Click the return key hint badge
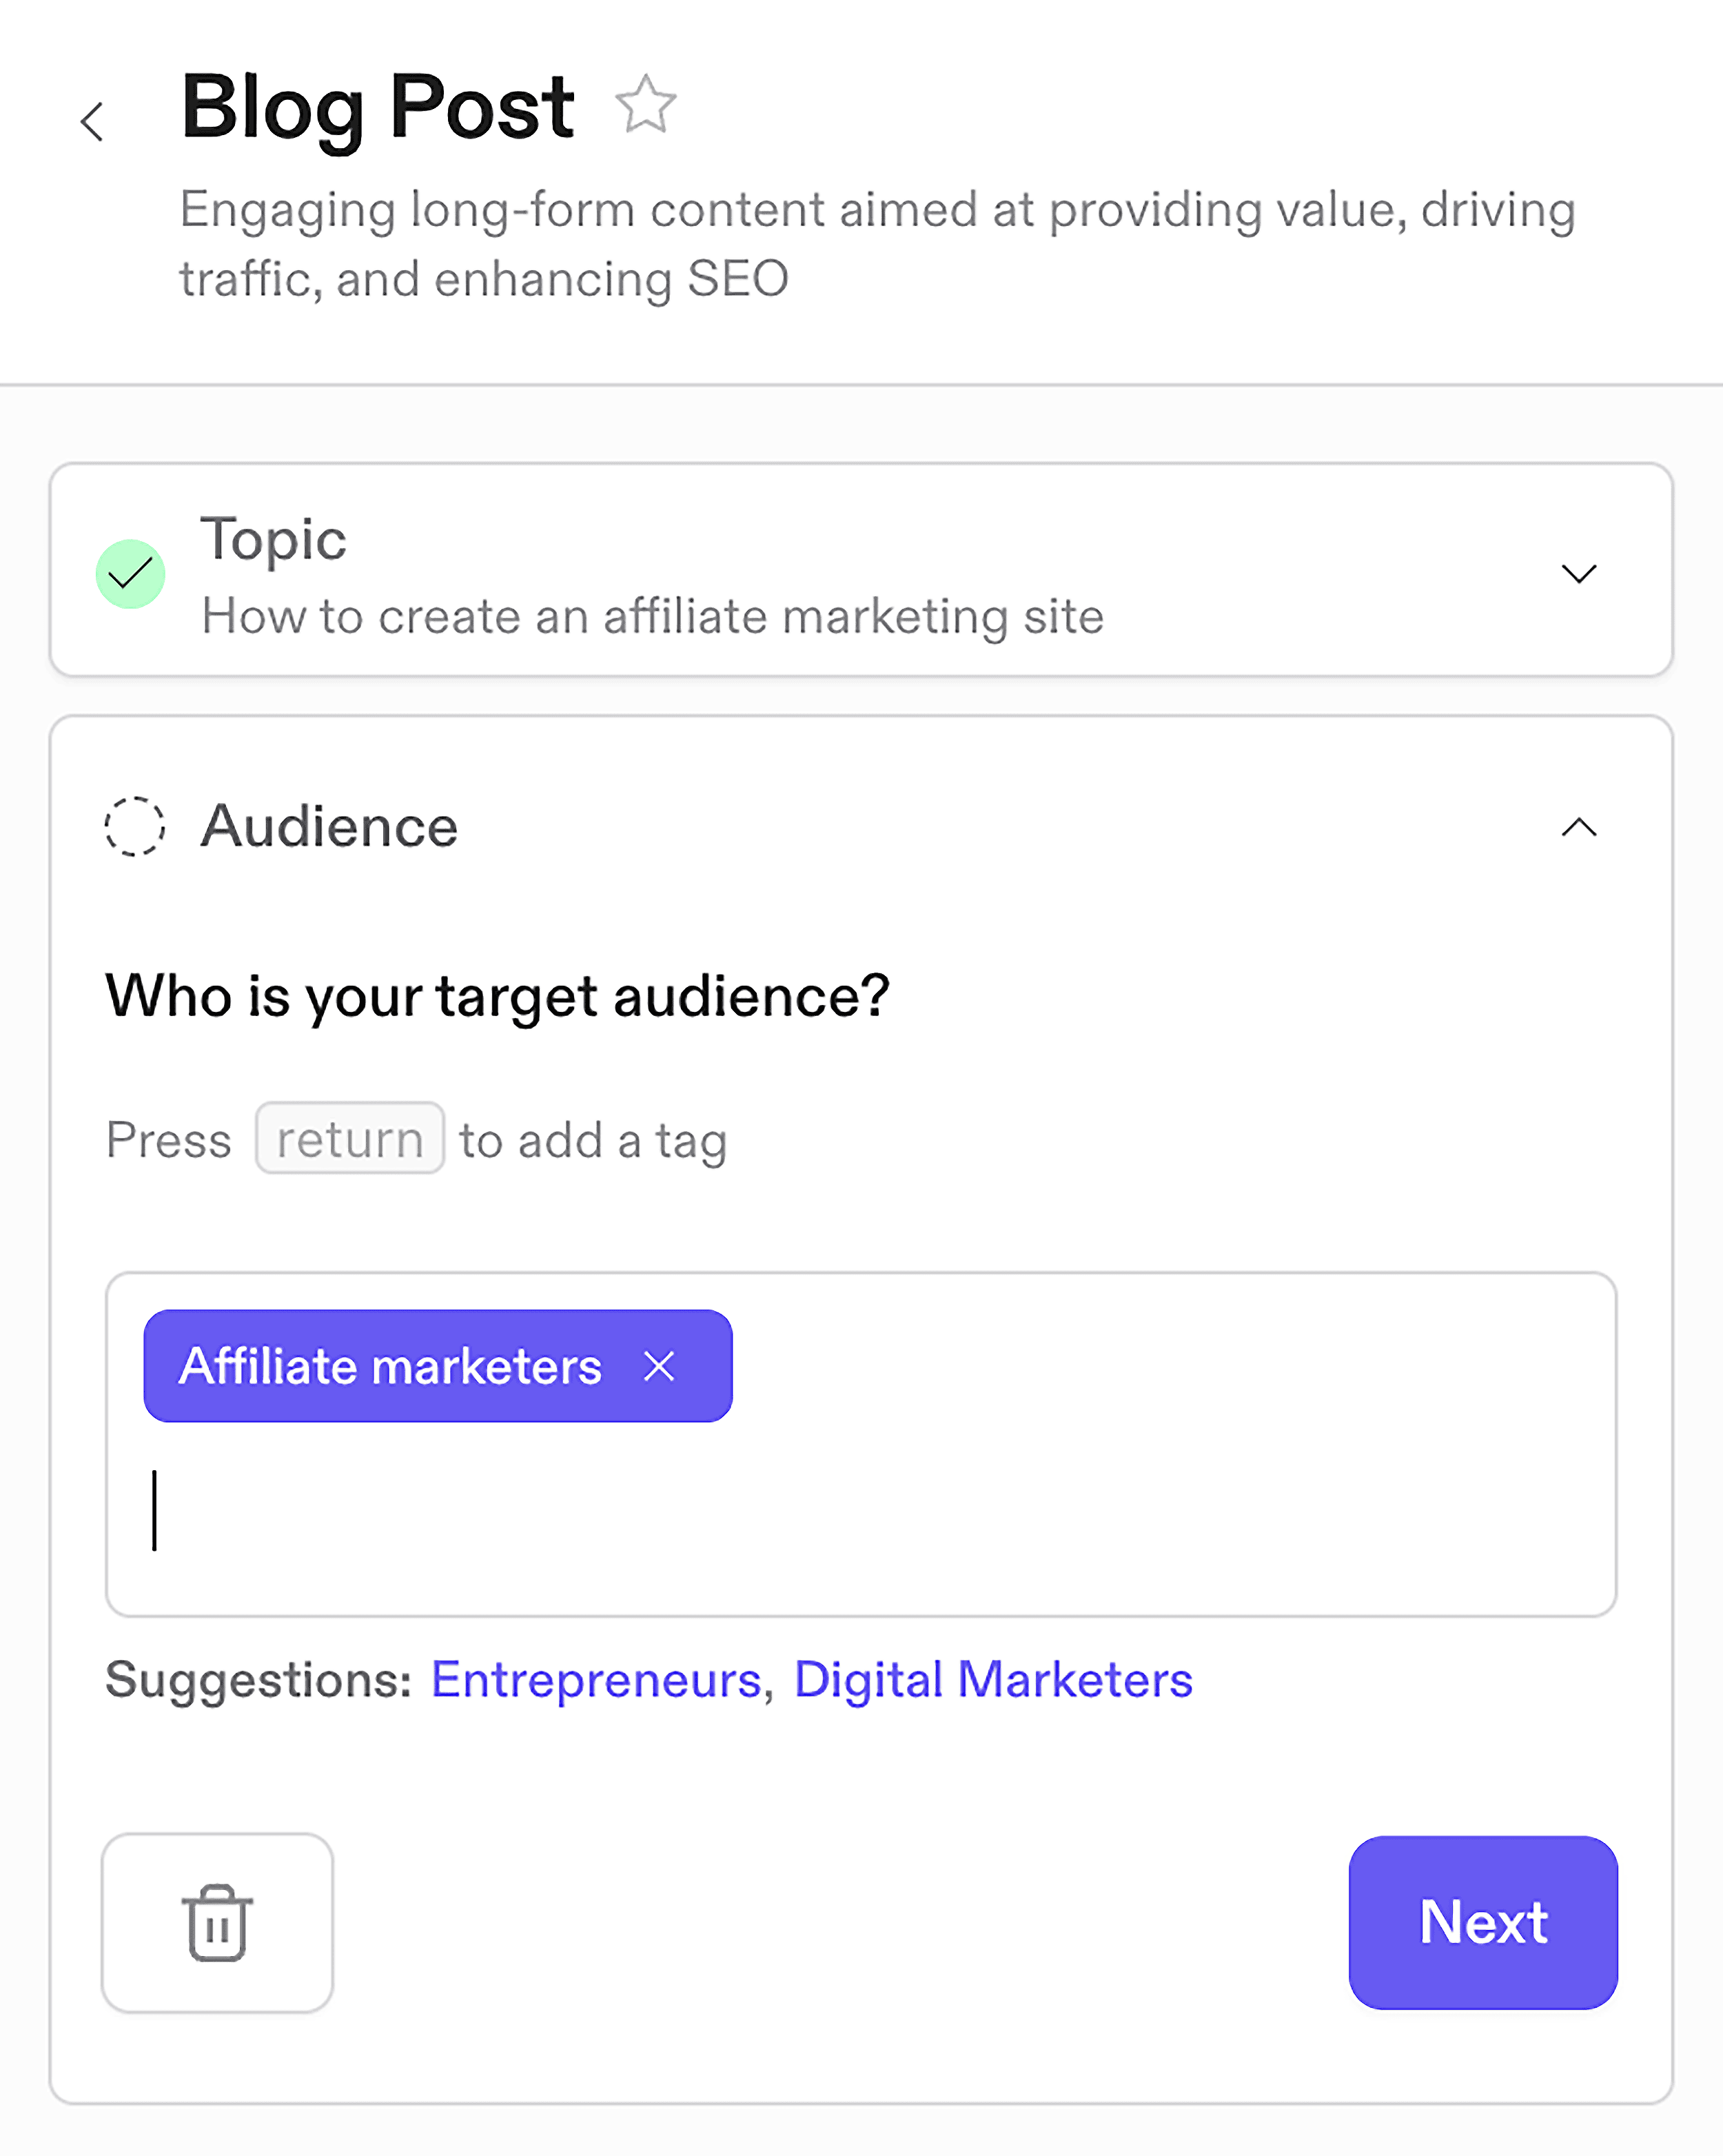This screenshot has height=2156, width=1723. pyautogui.click(x=349, y=1138)
